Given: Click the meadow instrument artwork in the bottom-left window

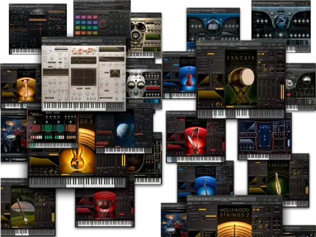Looking at the screenshot, I should [x=23, y=208].
